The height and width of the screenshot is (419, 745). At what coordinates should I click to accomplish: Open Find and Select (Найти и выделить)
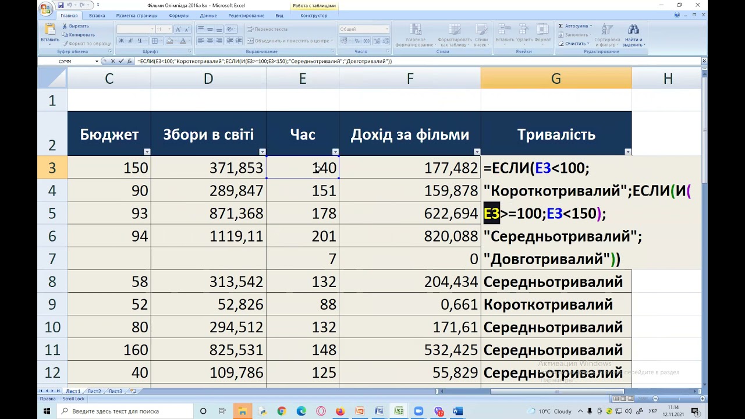coord(633,35)
